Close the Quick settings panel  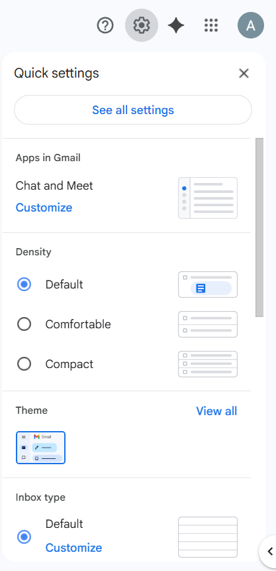[x=244, y=74]
